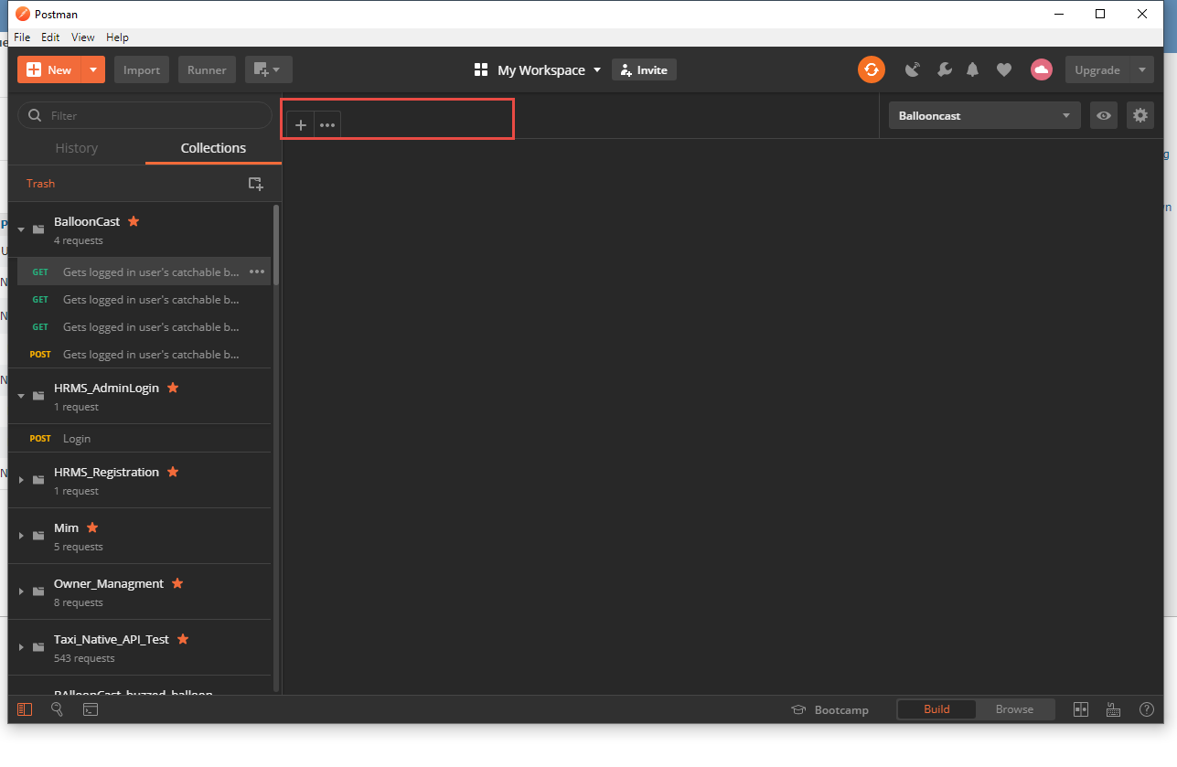Expand the HRMS_Registration collection arrow
Screen dimensions: 1177x767
21,480
